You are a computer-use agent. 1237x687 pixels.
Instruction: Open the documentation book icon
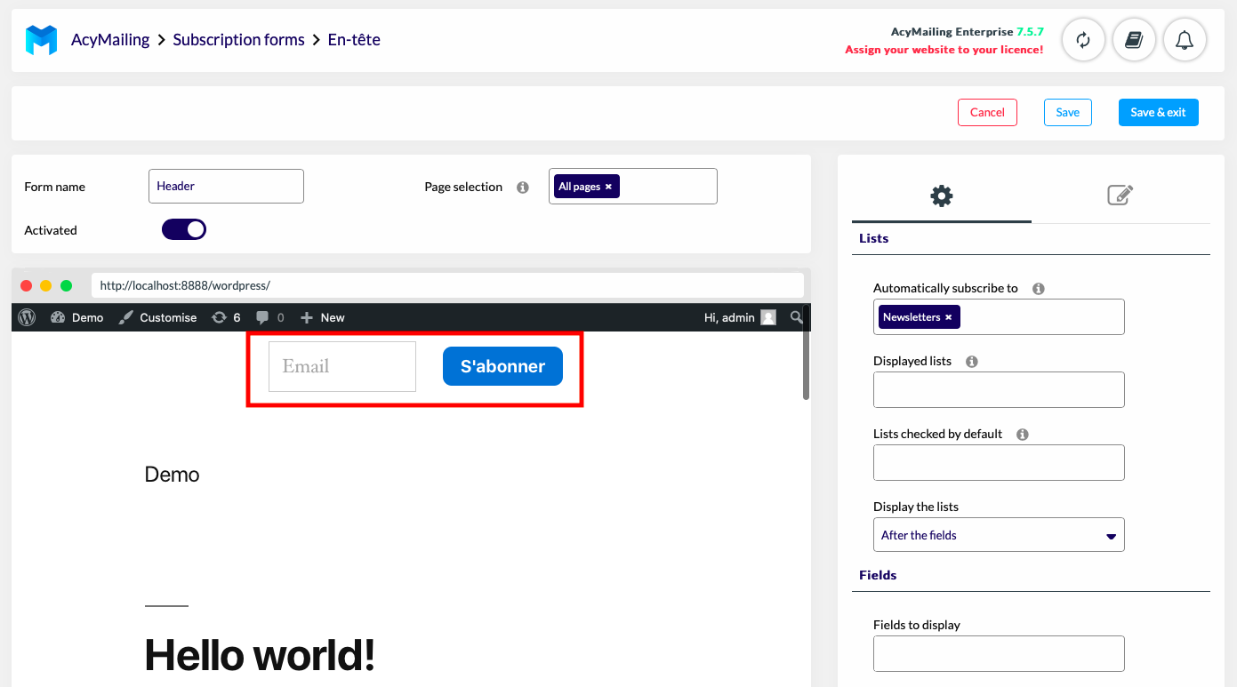click(x=1134, y=40)
